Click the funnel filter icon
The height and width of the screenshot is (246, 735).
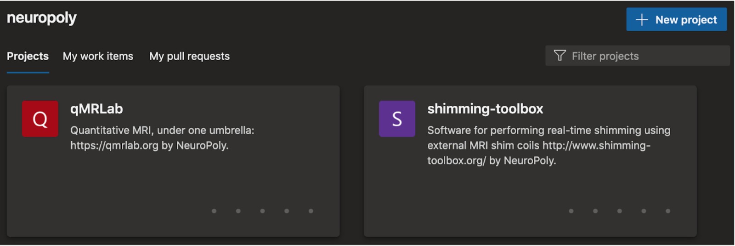click(560, 56)
